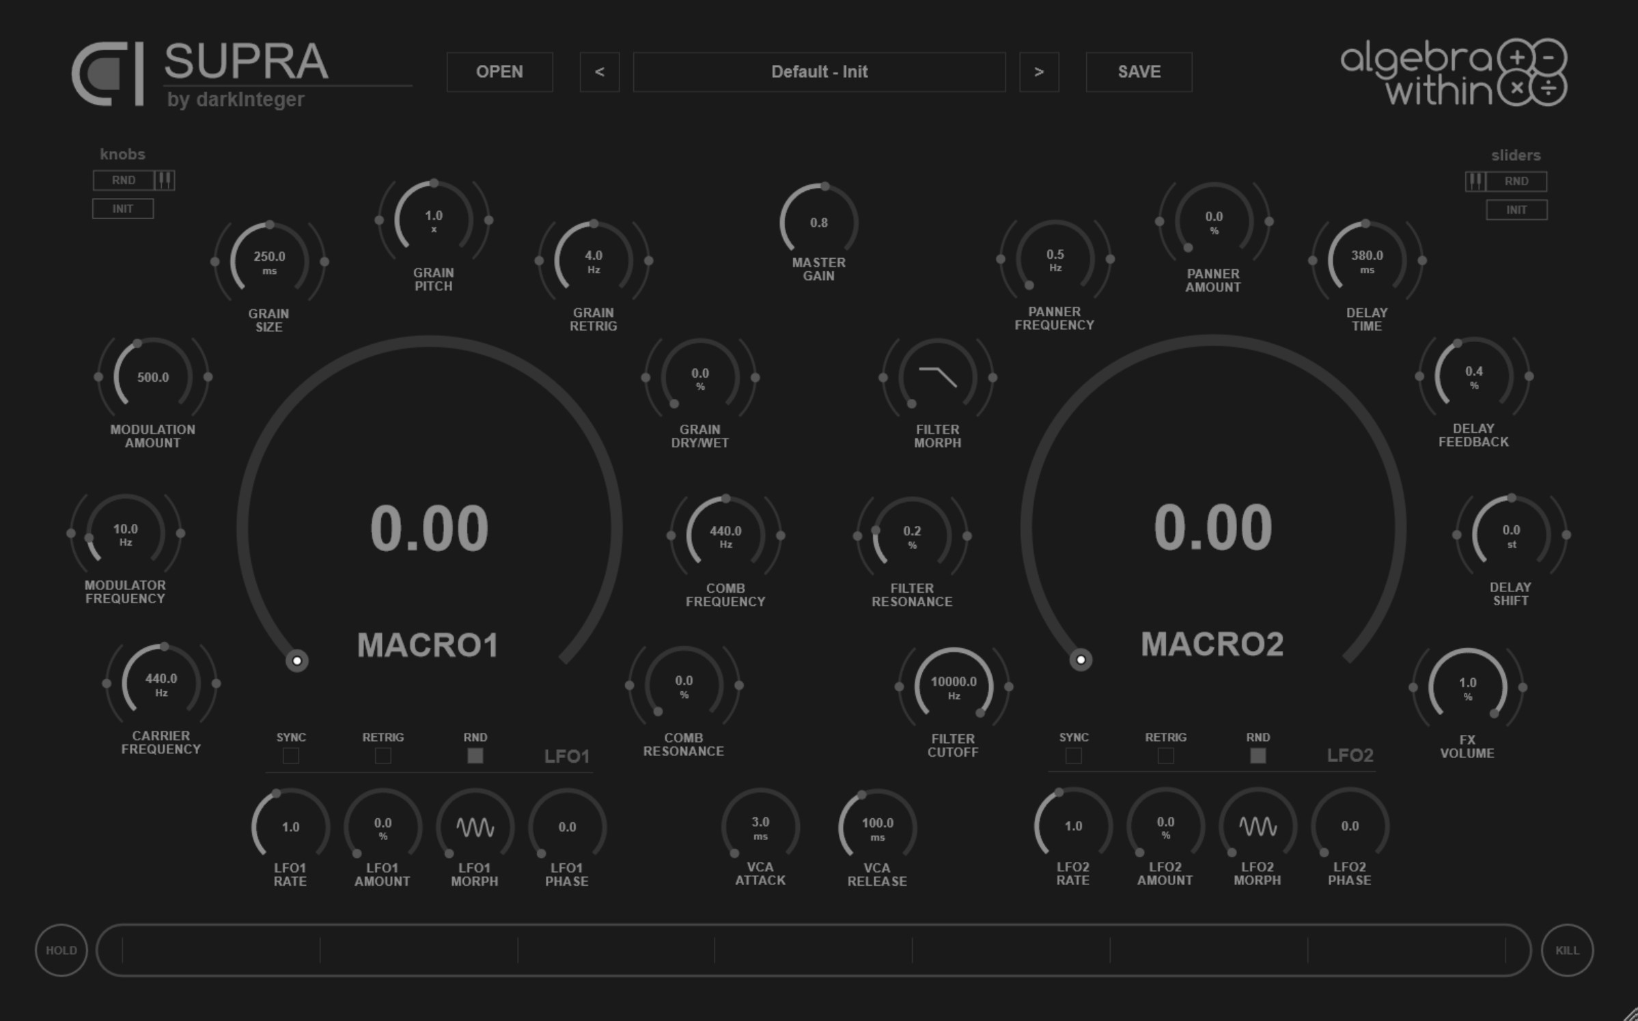The image size is (1638, 1021).
Task: Click the HOLD round button
Action: (x=61, y=950)
